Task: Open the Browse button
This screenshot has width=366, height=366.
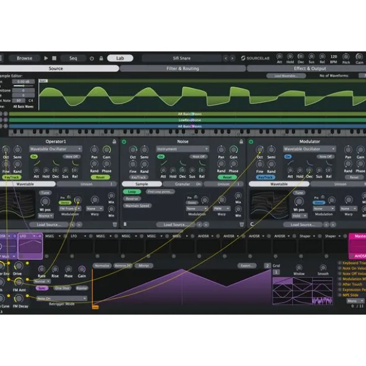Action: pos(24,58)
